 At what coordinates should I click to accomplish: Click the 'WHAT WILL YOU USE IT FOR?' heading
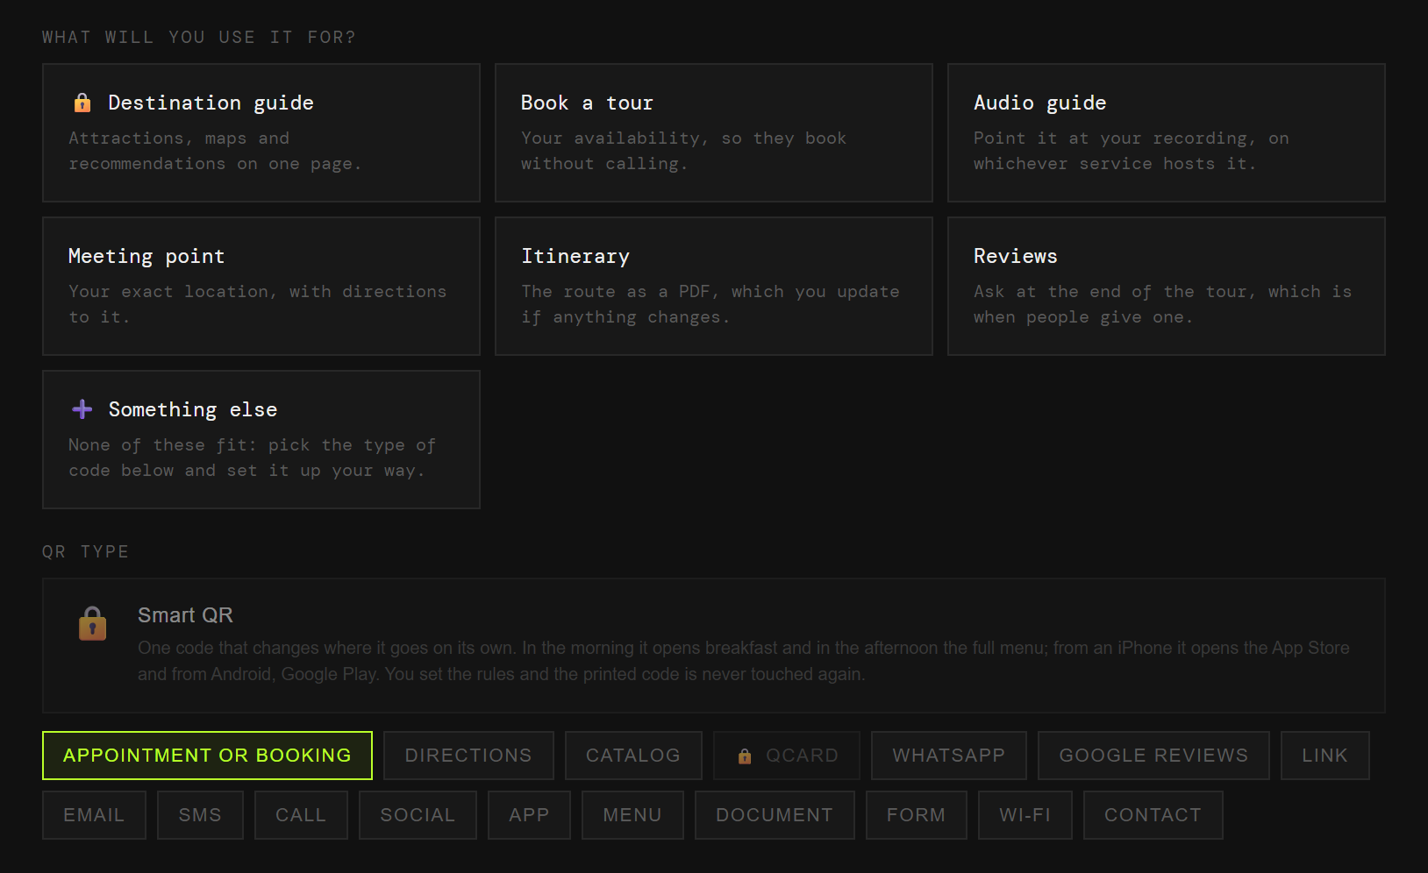(199, 37)
